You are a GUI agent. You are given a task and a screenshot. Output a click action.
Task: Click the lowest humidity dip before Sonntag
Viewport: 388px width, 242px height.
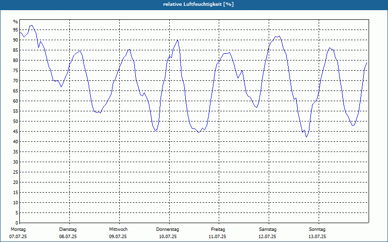coord(306,137)
